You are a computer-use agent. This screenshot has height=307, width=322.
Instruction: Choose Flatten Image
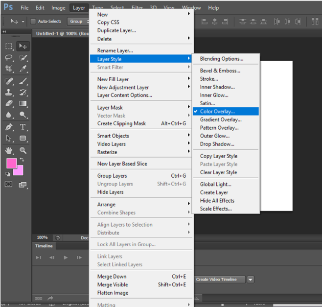(x=141, y=293)
